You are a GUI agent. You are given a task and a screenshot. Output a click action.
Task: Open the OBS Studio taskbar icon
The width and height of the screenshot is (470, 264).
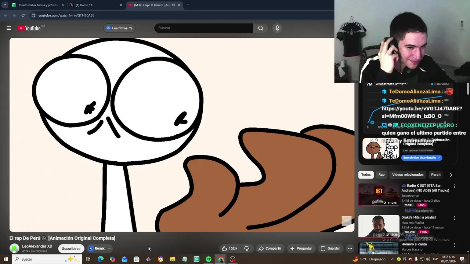coord(233,259)
